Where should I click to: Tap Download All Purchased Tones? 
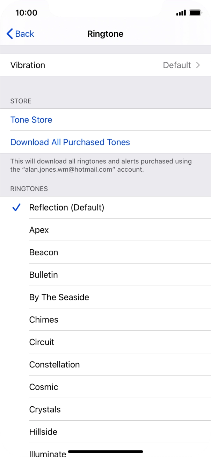tap(70, 142)
